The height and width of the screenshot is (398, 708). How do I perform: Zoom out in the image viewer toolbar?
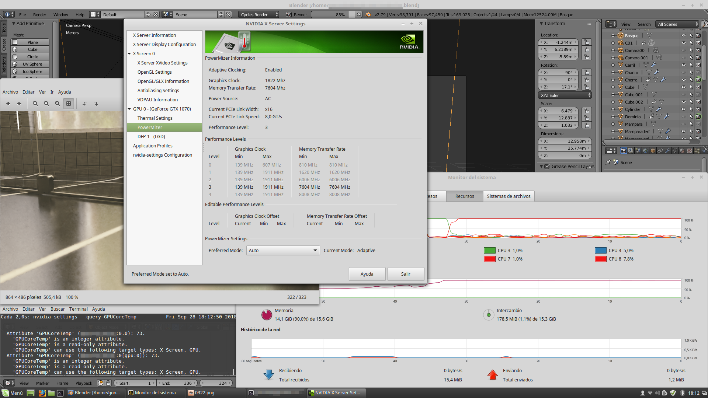tap(35, 104)
